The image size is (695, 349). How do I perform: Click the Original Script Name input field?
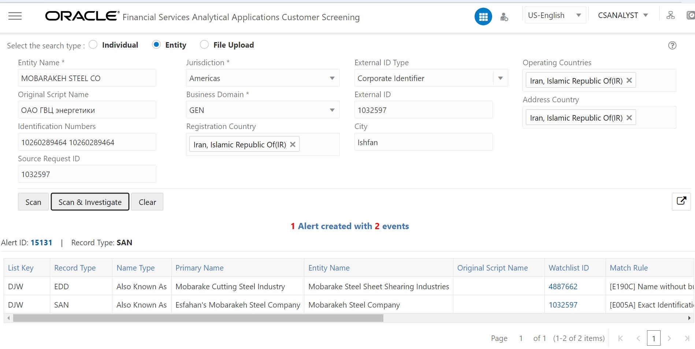pos(87,110)
